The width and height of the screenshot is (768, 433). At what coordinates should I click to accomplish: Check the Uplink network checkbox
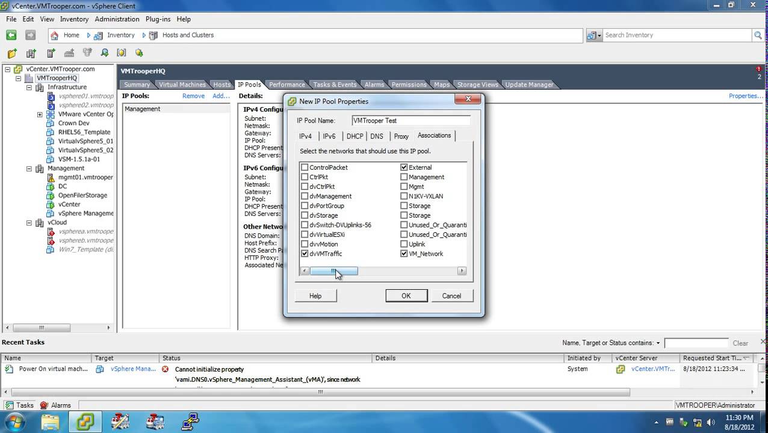click(x=404, y=244)
